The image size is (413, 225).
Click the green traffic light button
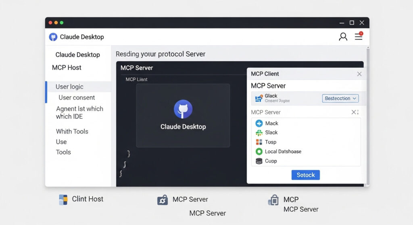[62, 23]
